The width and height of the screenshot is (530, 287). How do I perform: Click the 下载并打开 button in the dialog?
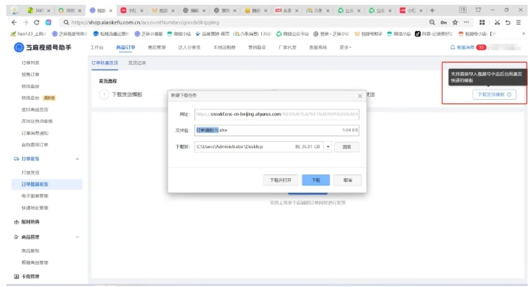(x=281, y=180)
